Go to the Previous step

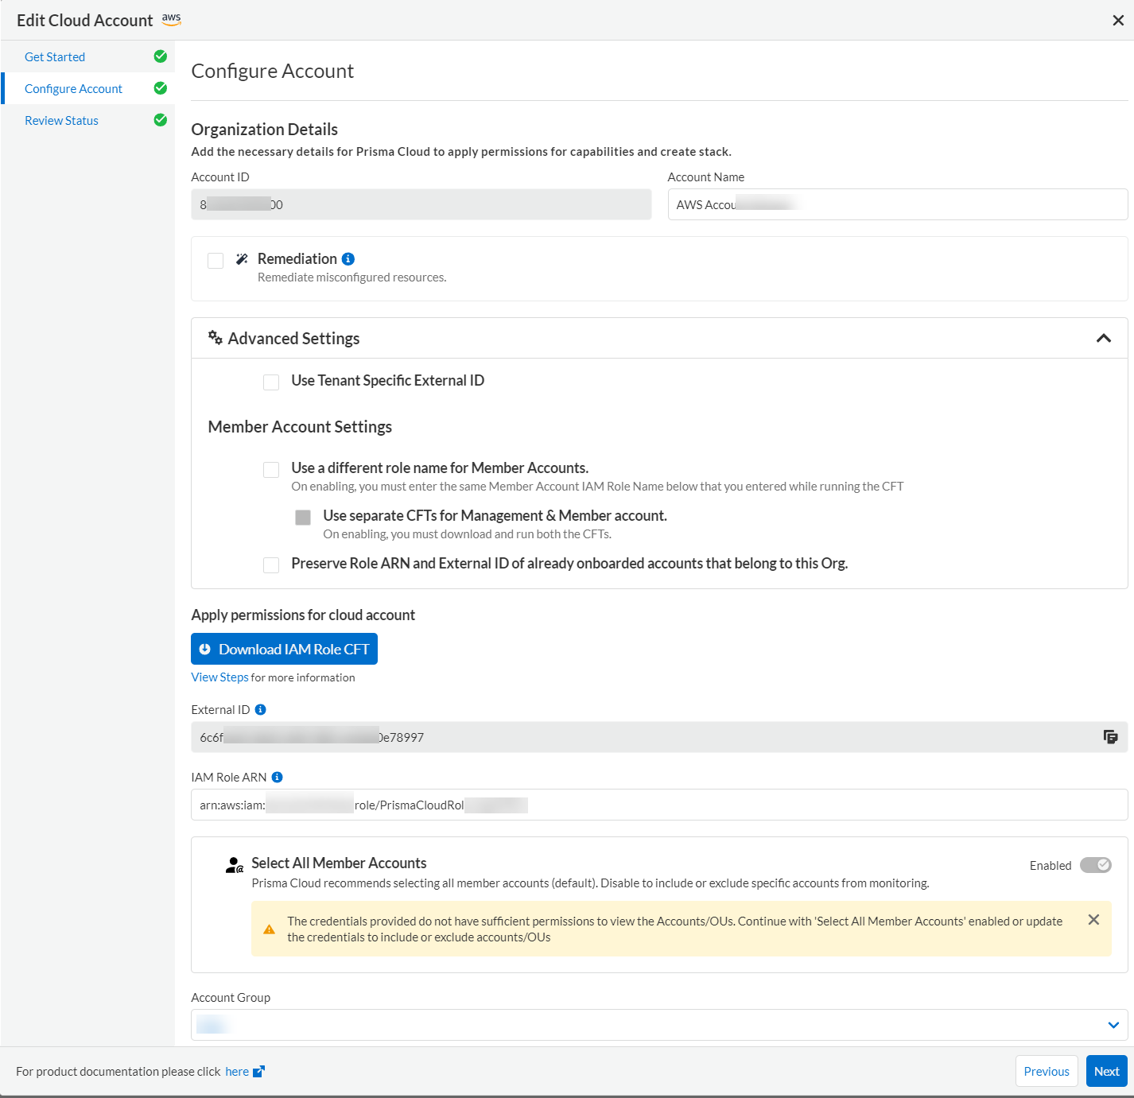[x=1047, y=1071]
